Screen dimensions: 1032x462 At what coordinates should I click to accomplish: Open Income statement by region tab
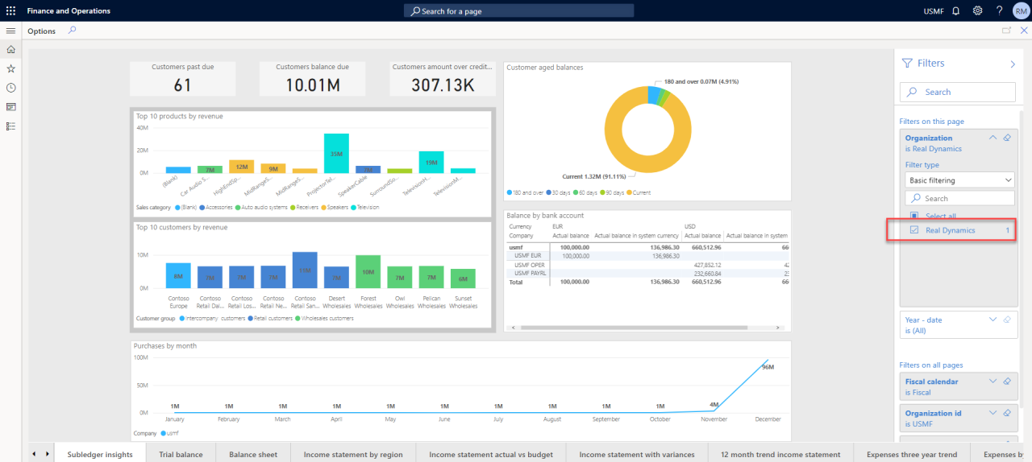(x=353, y=454)
